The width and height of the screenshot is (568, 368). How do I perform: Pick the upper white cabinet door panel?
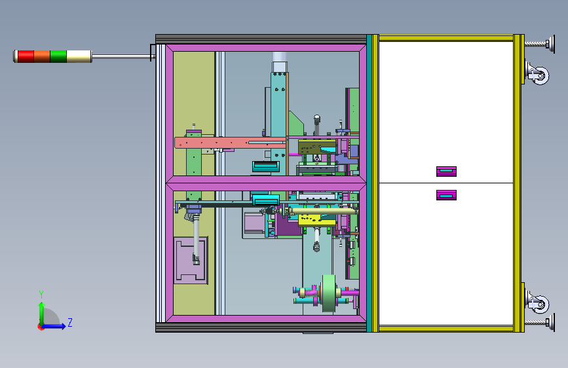(x=446, y=112)
